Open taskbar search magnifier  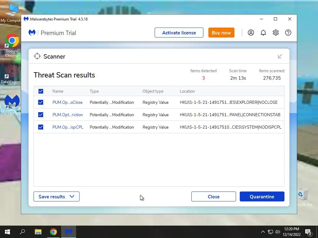pyautogui.click(x=22, y=232)
